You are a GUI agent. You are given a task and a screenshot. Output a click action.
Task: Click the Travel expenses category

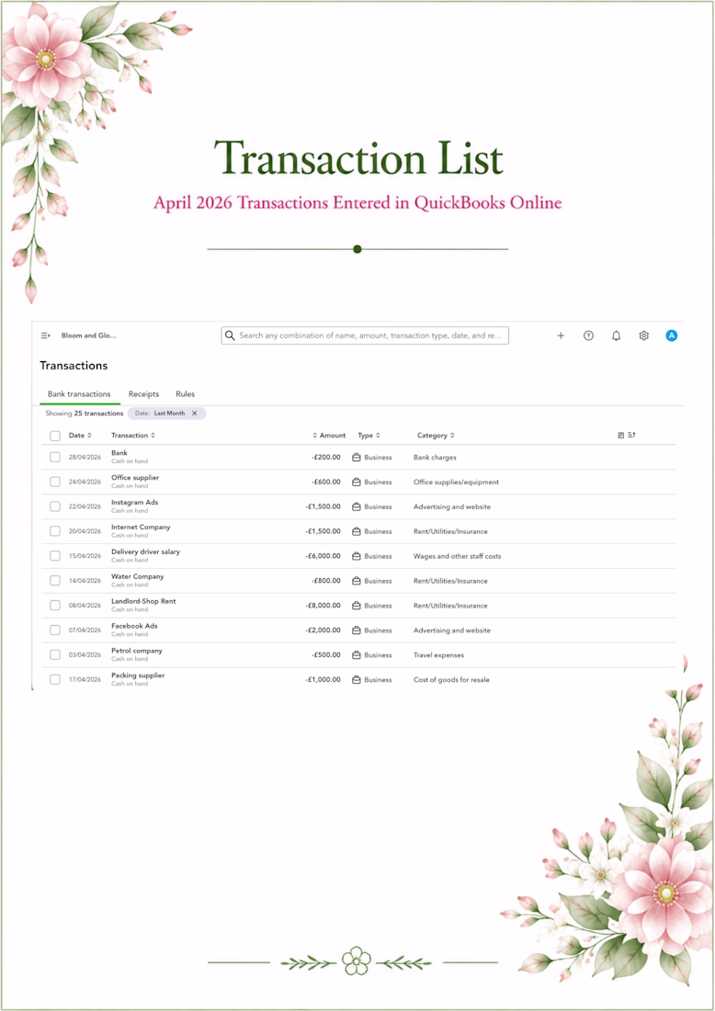(x=438, y=655)
